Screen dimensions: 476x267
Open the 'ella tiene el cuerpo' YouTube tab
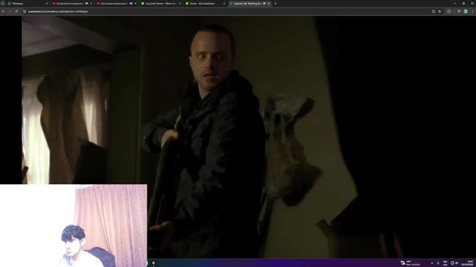point(72,3)
